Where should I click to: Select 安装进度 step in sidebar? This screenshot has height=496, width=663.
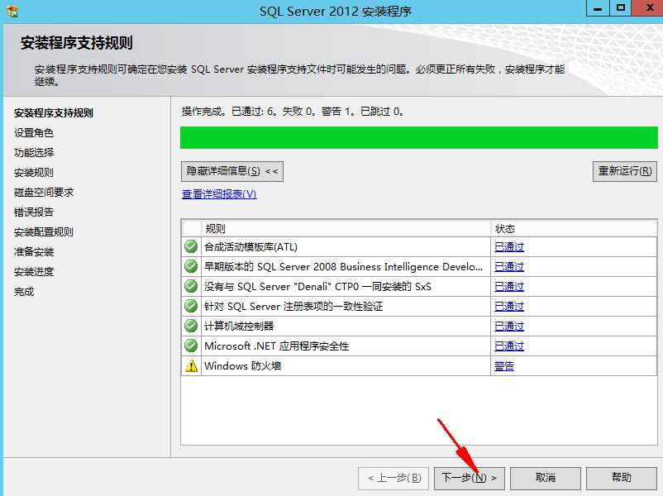point(34,271)
